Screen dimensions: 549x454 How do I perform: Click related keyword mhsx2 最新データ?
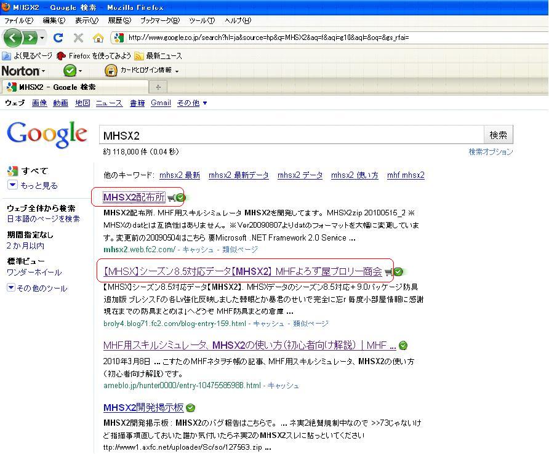pyautogui.click(x=238, y=175)
